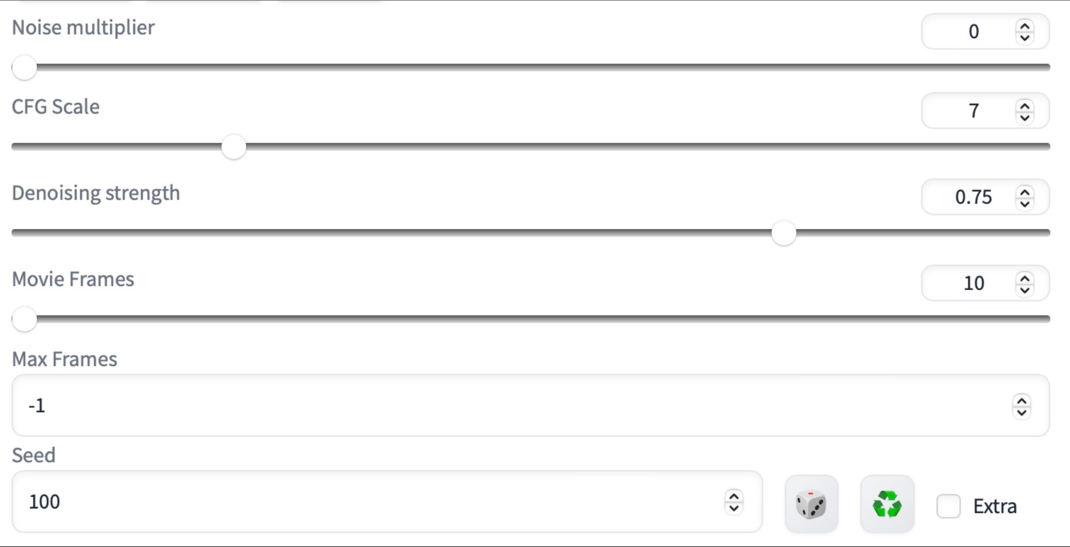Raise Max Frames with stepper up arrow
This screenshot has width=1070, height=547.
click(x=1022, y=400)
